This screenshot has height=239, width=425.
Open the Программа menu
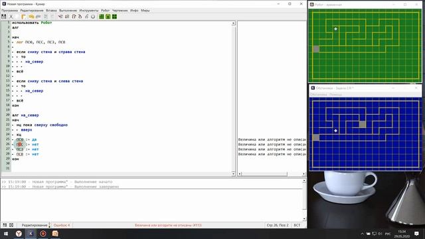click(9, 11)
